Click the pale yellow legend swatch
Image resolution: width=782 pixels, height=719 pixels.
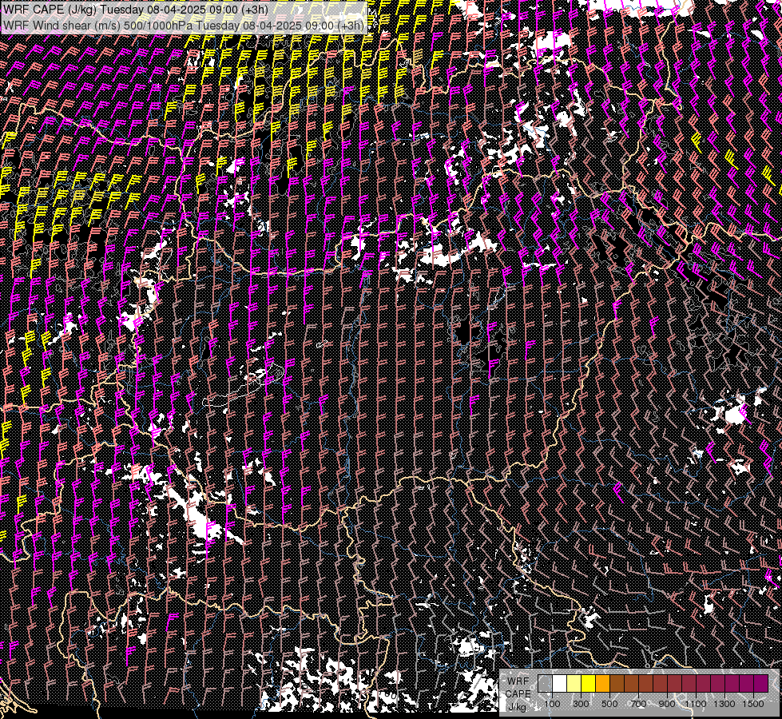coord(574,684)
